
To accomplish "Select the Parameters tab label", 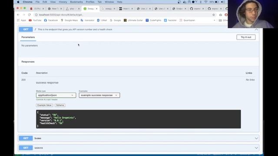I will point(28,37).
